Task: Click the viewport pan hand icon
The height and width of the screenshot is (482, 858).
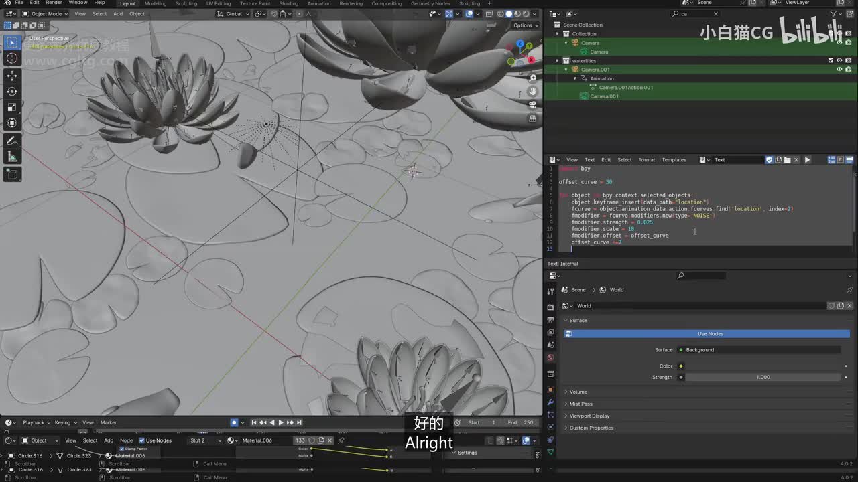Action: click(532, 91)
